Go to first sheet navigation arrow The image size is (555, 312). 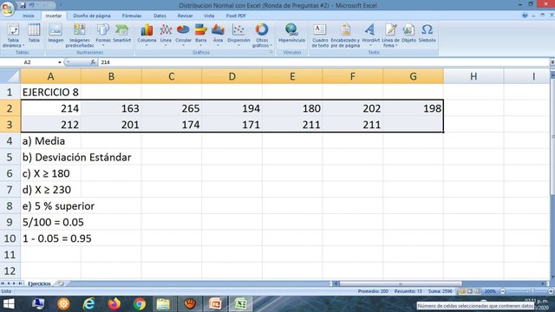coord(3,283)
